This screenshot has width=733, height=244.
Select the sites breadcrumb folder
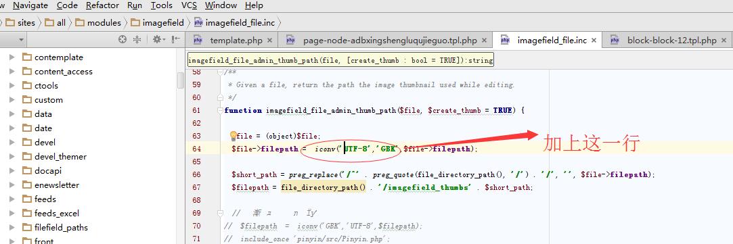21,22
